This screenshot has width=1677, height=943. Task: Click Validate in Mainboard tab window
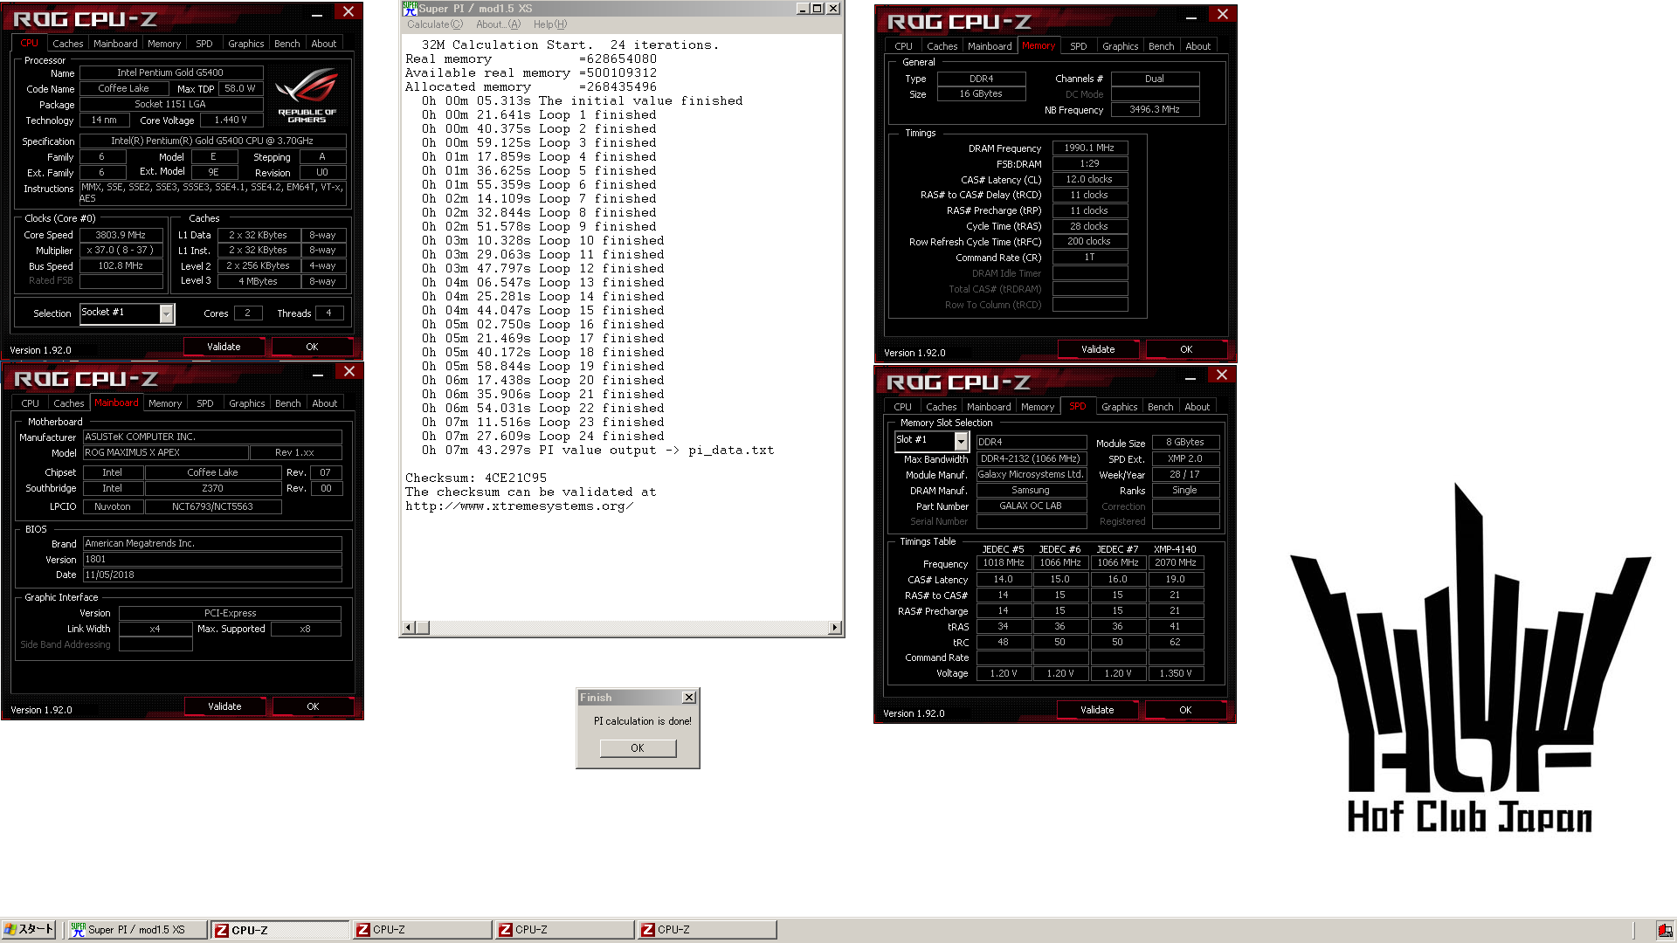pyautogui.click(x=224, y=706)
